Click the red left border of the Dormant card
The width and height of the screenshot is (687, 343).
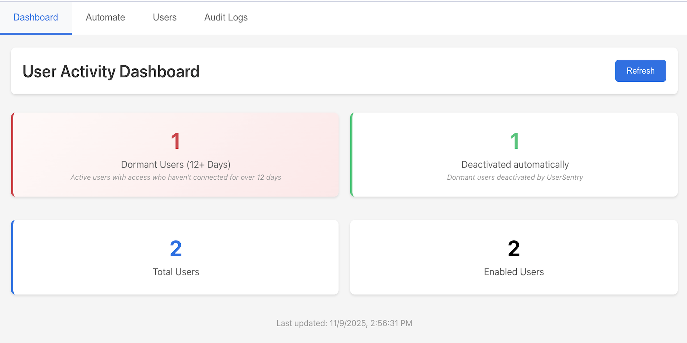click(13, 155)
